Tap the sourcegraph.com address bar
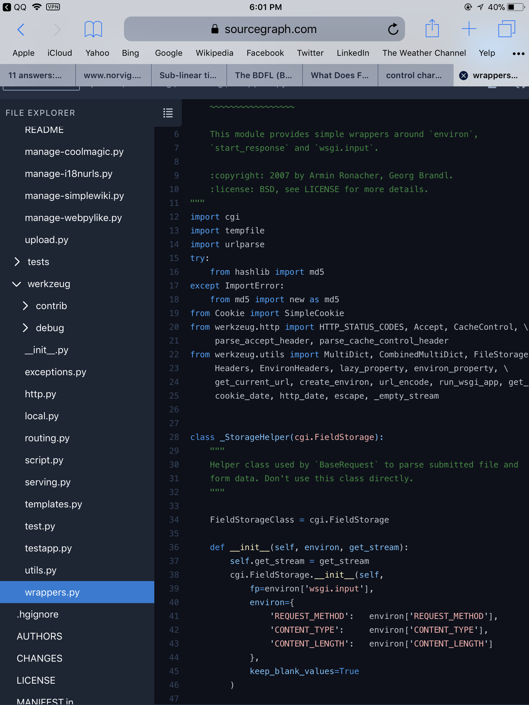529x705 pixels. (x=264, y=29)
